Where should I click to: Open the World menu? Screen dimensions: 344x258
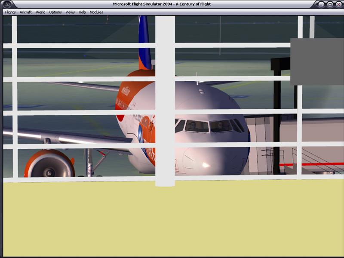[40, 12]
